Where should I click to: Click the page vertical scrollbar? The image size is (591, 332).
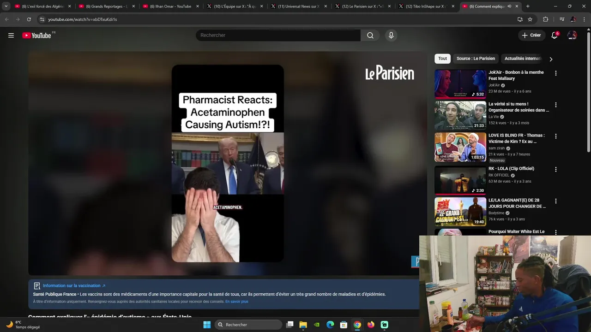pos(588,92)
